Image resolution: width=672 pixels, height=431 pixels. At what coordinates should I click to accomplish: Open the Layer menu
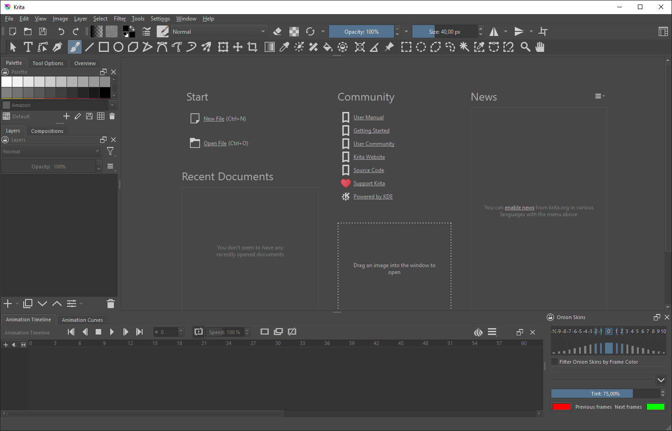click(81, 19)
